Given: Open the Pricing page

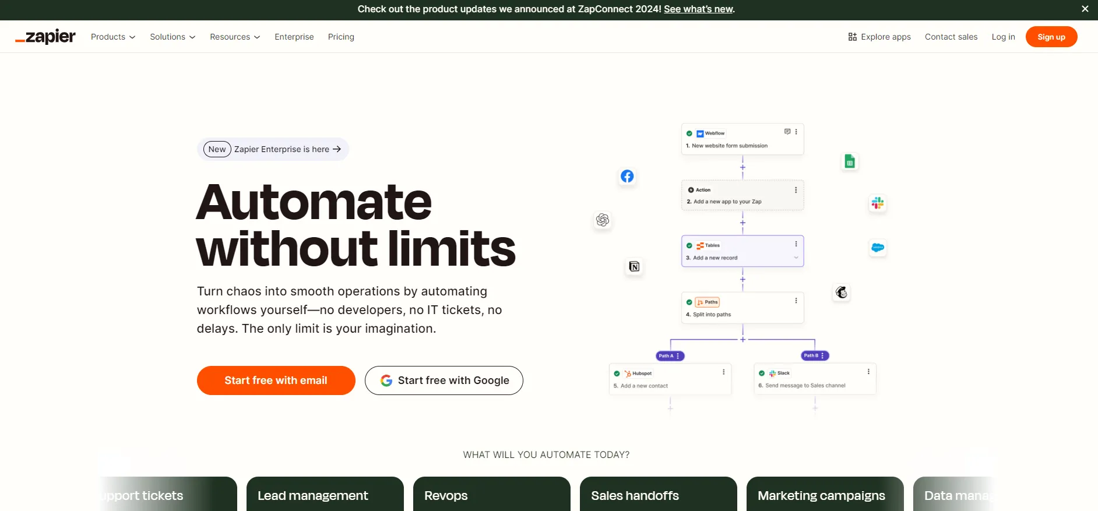Looking at the screenshot, I should [x=341, y=37].
